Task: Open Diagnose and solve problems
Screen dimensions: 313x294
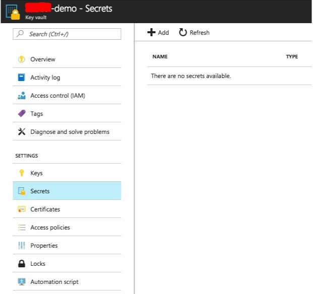Action: (67, 132)
